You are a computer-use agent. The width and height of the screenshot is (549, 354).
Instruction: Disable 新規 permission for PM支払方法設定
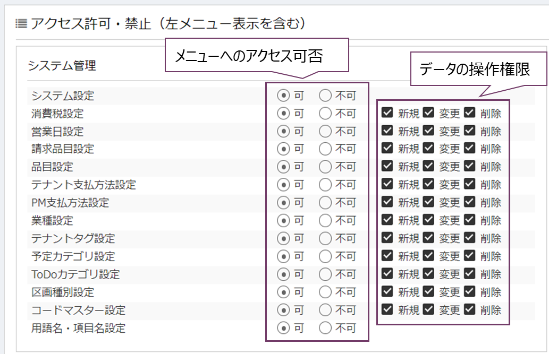387,202
